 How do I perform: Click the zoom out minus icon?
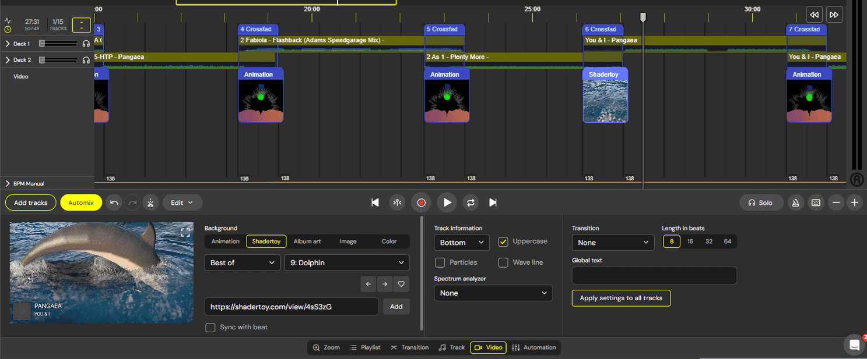836,202
